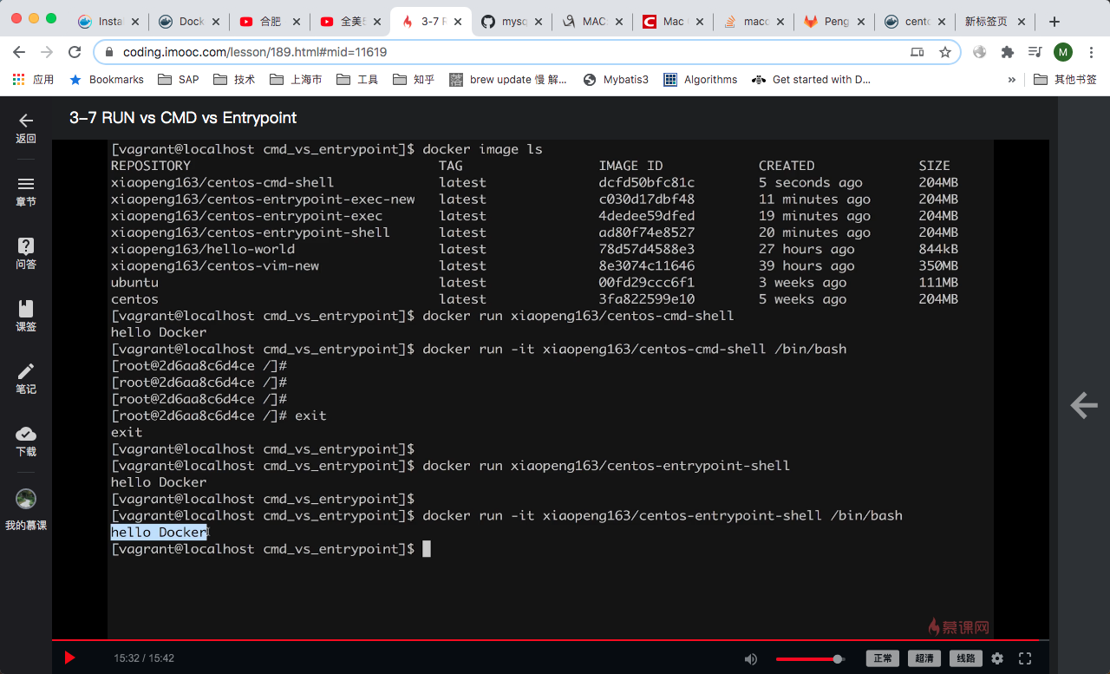Open the Chrome three-dot menu

[x=1091, y=52]
